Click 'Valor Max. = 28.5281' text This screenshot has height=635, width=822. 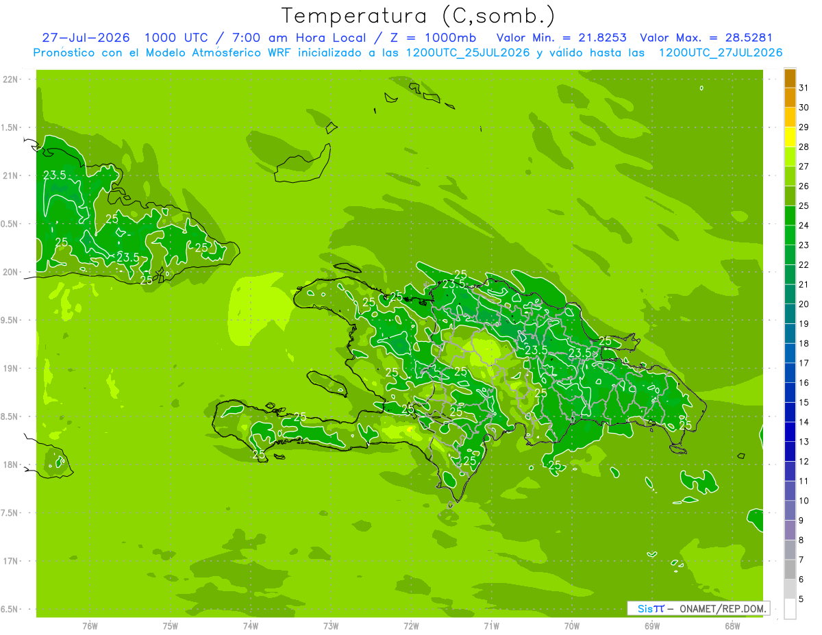pos(706,38)
